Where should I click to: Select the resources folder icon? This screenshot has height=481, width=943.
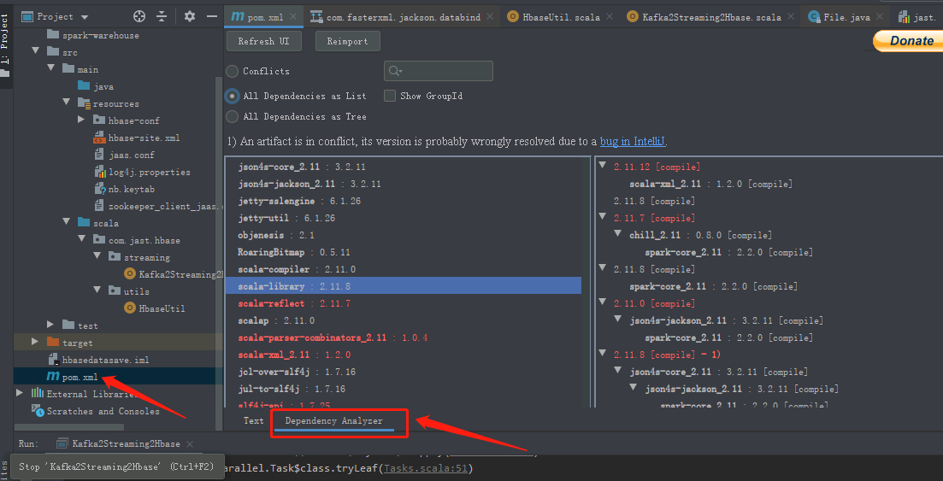[x=84, y=103]
